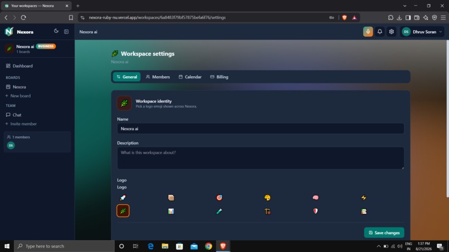This screenshot has width=449, height=252.
Task: Open a new browser tab
Action: (x=77, y=6)
